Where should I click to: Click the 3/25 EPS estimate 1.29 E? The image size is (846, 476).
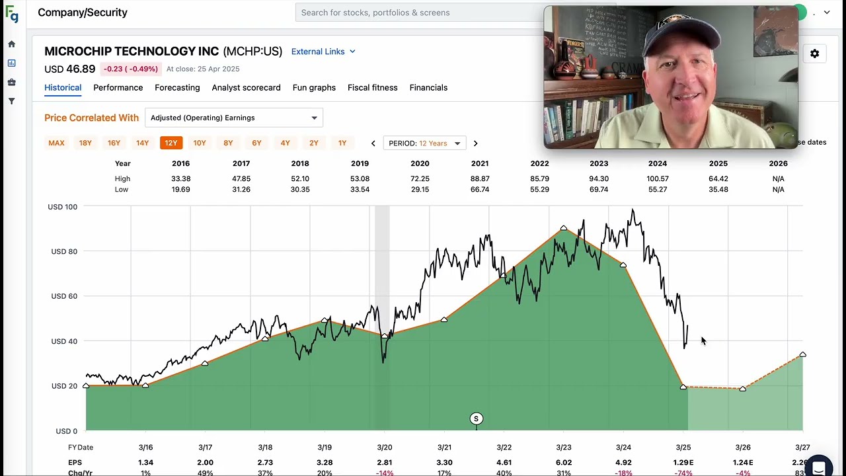tap(683, 463)
